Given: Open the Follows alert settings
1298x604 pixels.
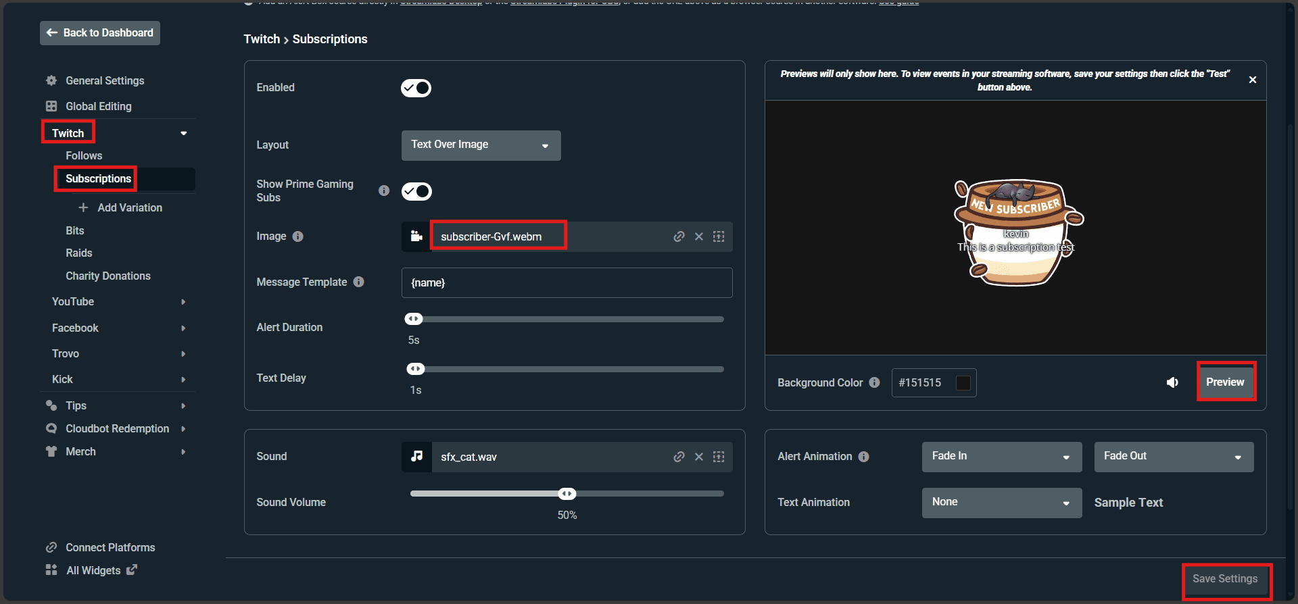Looking at the screenshot, I should coord(84,155).
